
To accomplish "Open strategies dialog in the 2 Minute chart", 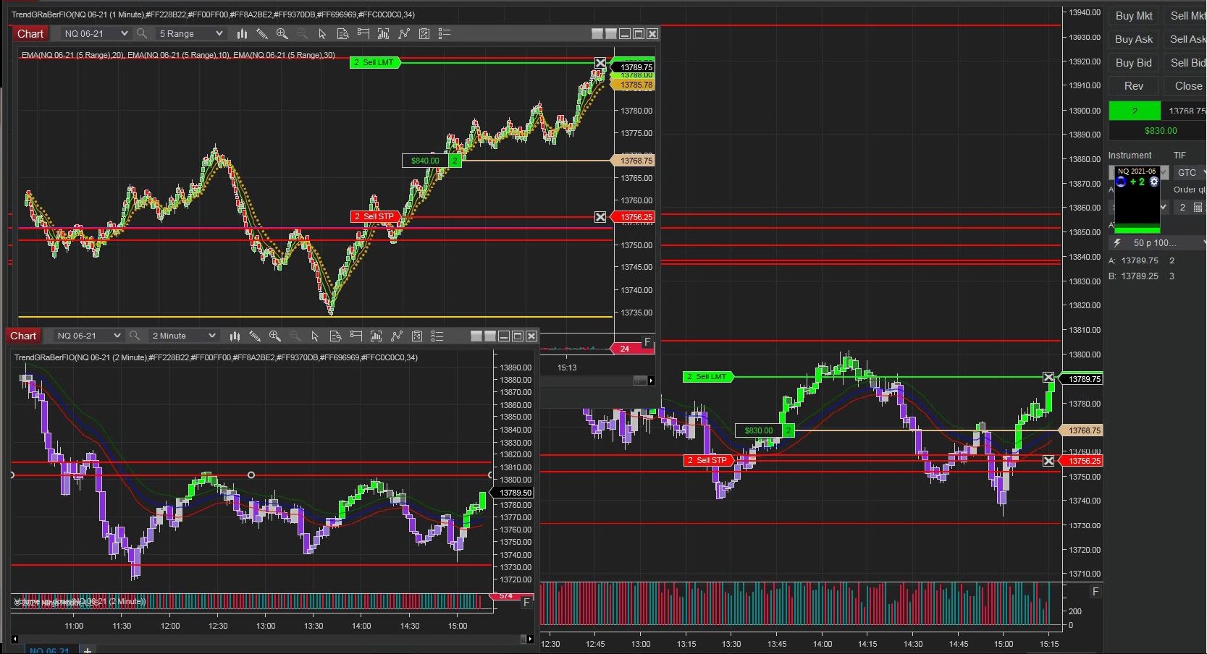I will click(417, 336).
